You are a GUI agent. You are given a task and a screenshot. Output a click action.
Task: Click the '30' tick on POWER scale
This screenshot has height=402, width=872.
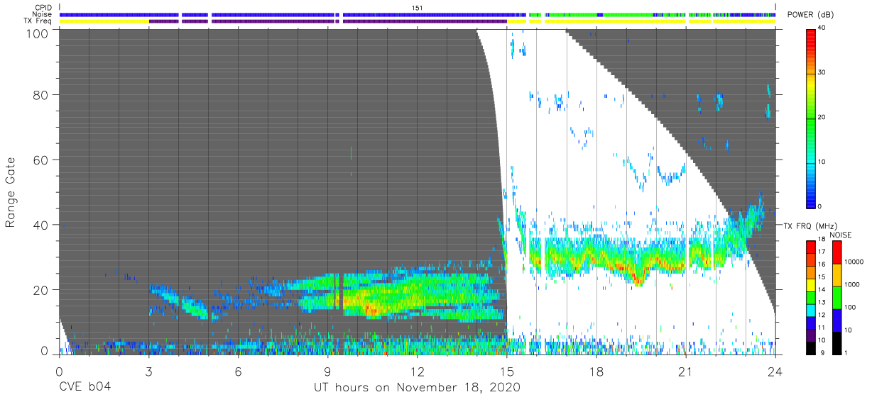point(822,73)
